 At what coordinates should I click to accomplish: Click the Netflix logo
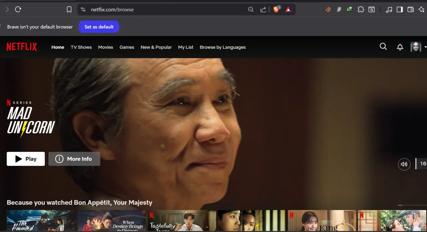tap(22, 47)
